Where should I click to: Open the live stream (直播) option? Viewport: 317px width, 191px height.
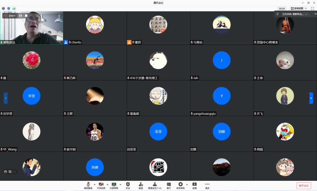[194, 185]
